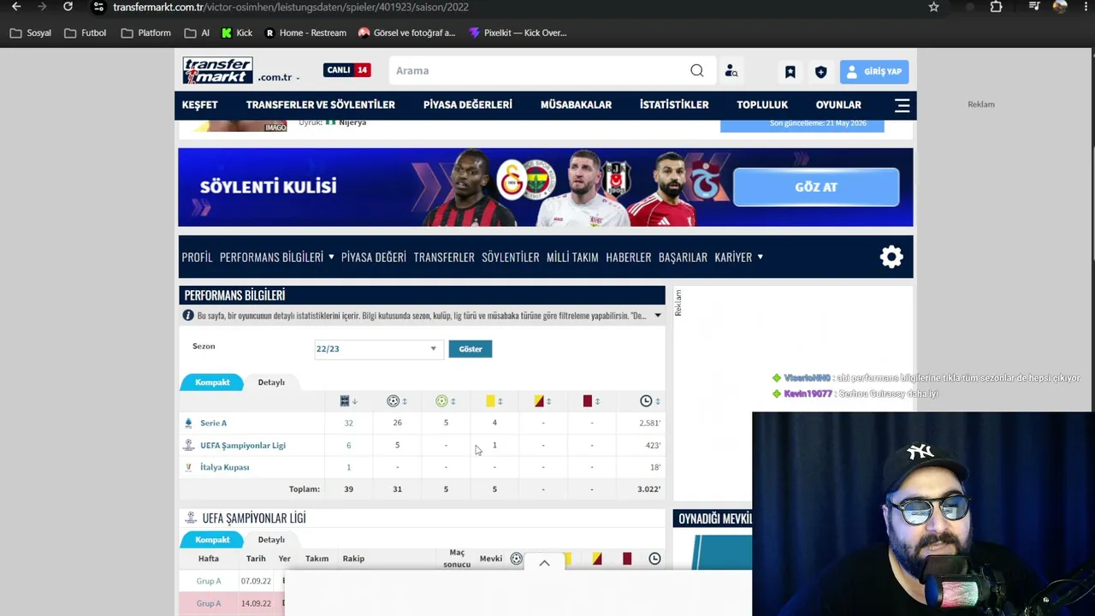Open the İstatistikler menu
Image resolution: width=1095 pixels, height=616 pixels.
point(674,105)
